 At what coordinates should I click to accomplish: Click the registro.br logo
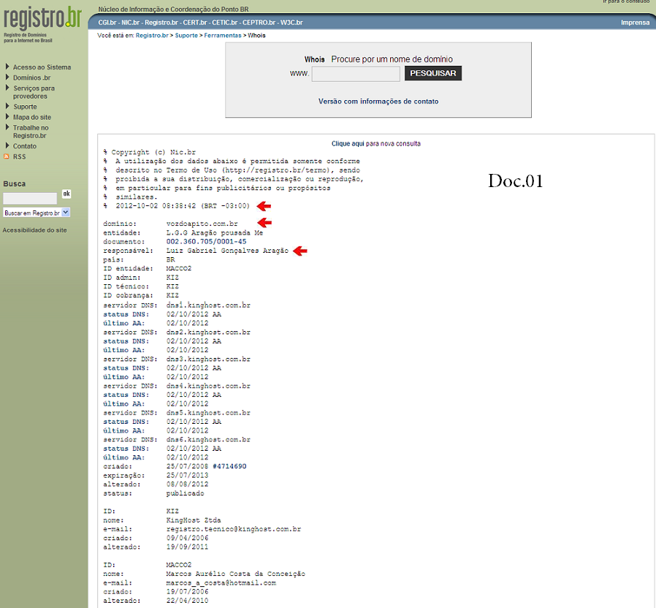[42, 18]
